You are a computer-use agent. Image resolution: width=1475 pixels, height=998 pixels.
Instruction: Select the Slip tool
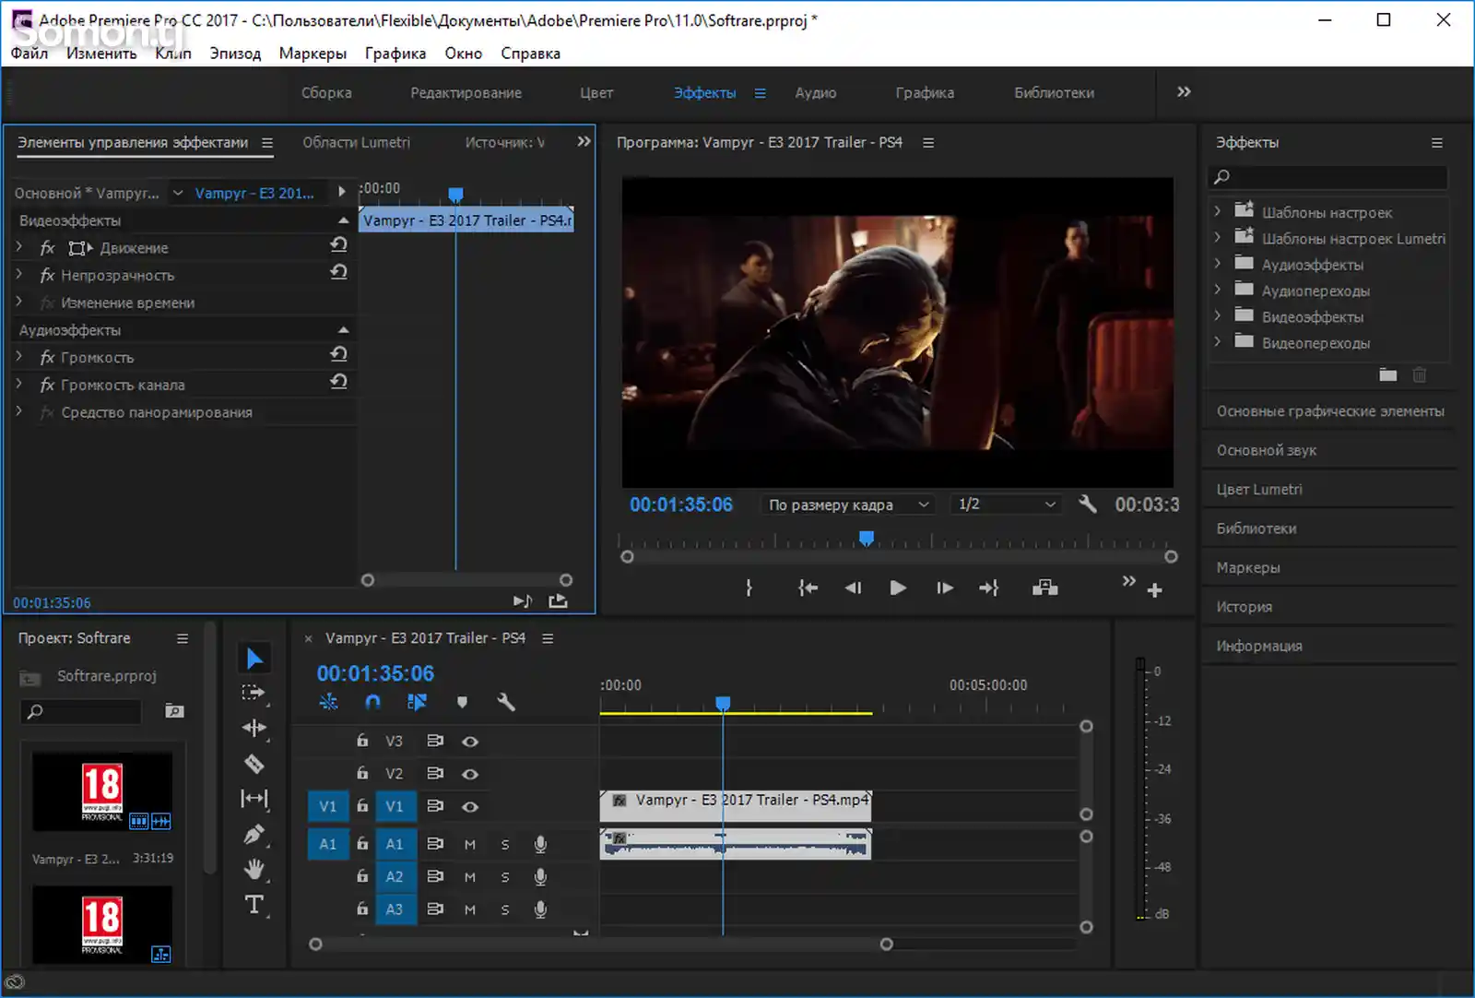(x=254, y=798)
